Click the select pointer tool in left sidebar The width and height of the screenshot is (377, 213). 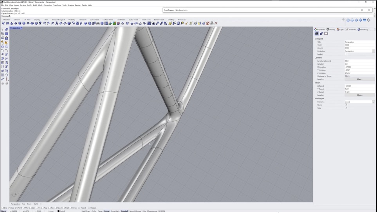[x=2, y=29]
